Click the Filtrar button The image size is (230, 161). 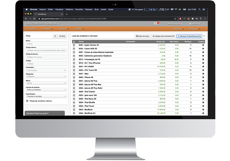point(62,36)
